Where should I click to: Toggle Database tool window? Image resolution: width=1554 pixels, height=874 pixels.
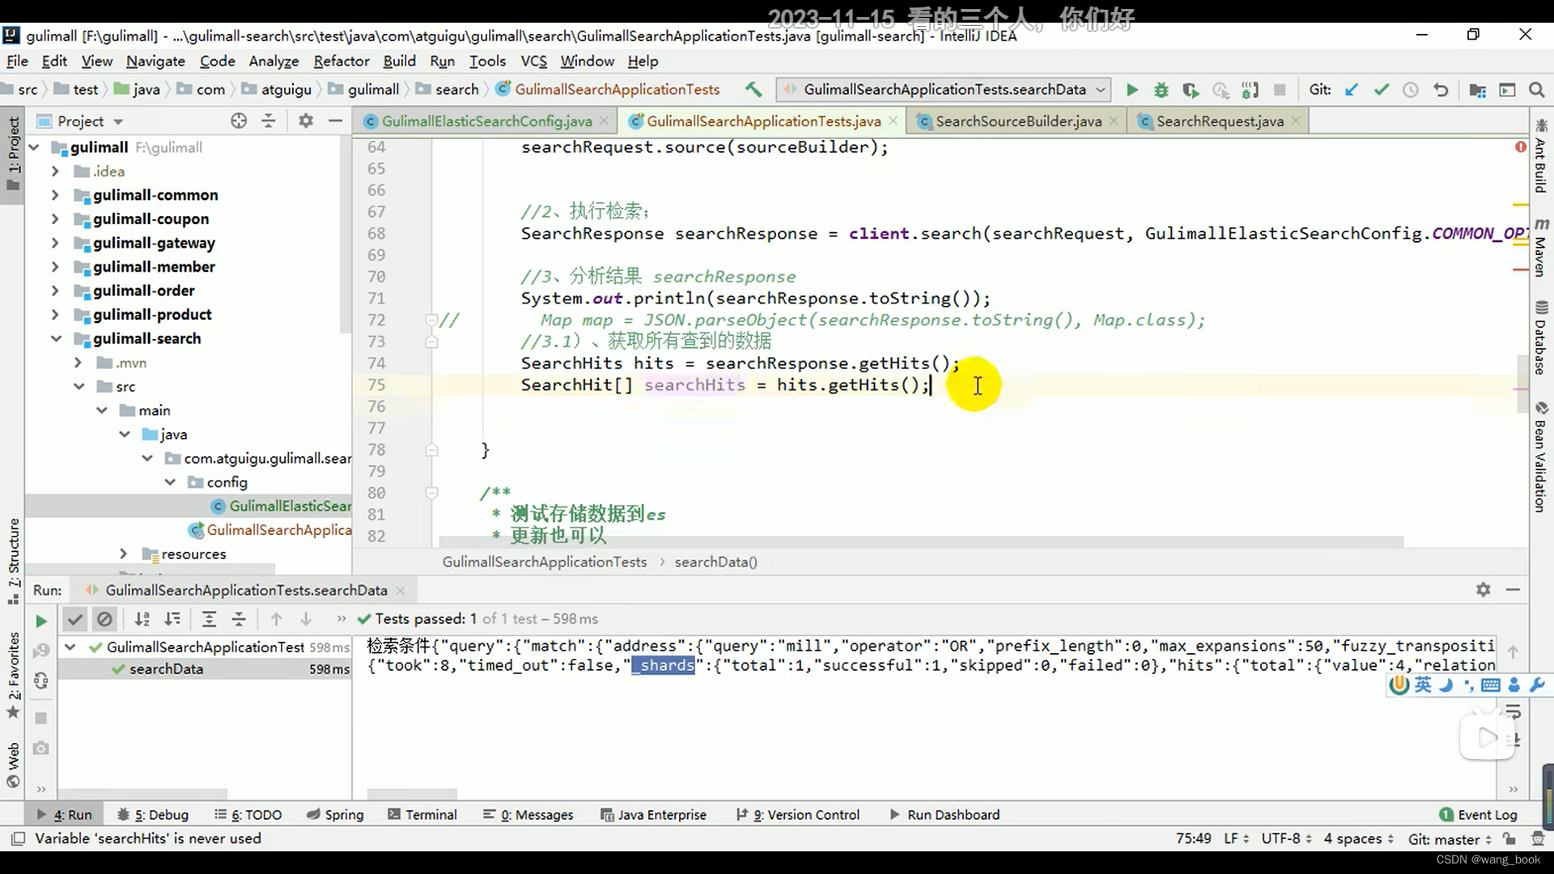[x=1541, y=338]
